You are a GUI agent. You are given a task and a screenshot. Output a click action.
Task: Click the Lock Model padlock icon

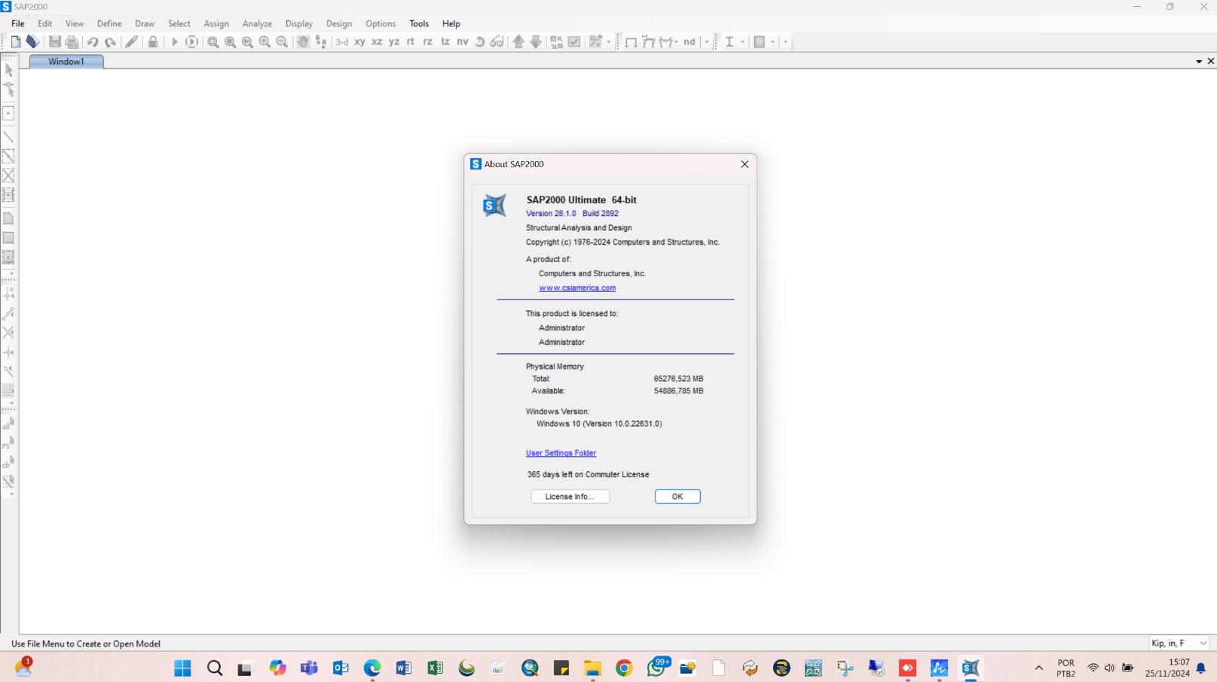click(x=153, y=42)
